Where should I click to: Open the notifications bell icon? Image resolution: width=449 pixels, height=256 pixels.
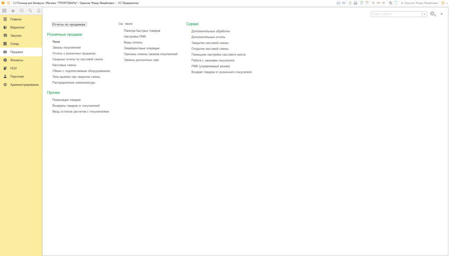click(x=39, y=11)
